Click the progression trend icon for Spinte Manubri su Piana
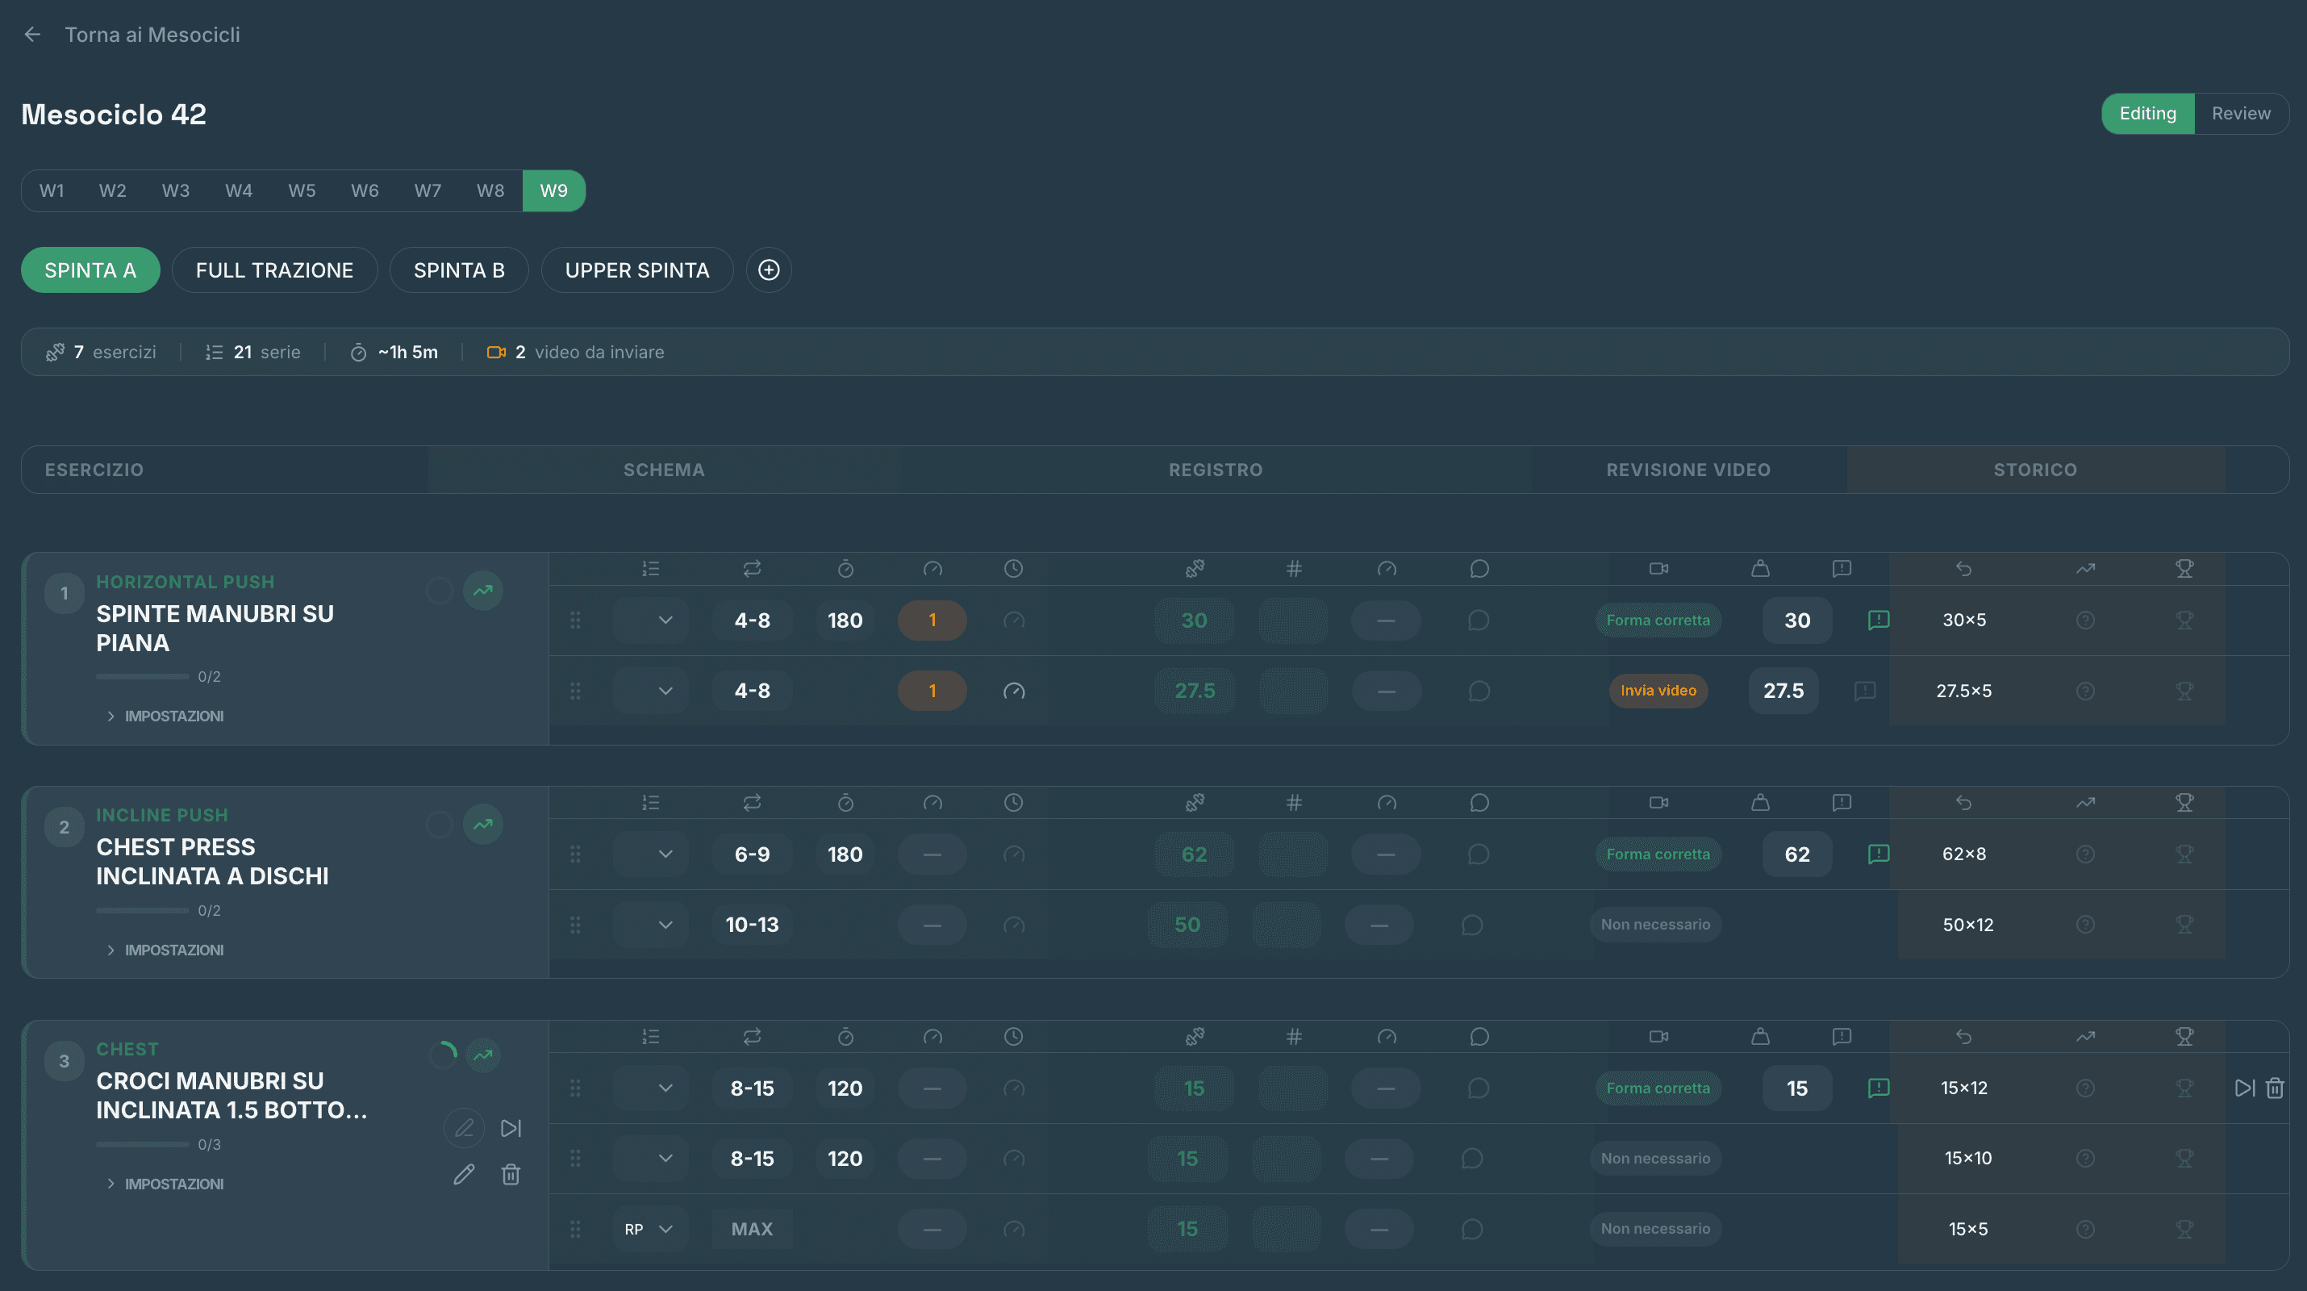Screen dimensions: 2307x1291 click(x=482, y=591)
